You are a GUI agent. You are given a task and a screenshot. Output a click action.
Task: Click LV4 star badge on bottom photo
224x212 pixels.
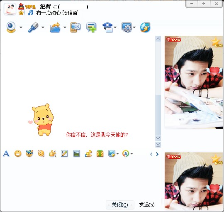[x=217, y=159]
